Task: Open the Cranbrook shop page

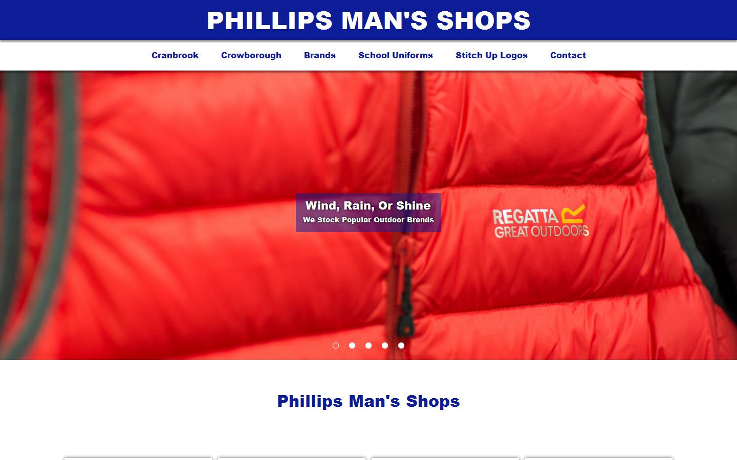Action: tap(175, 55)
